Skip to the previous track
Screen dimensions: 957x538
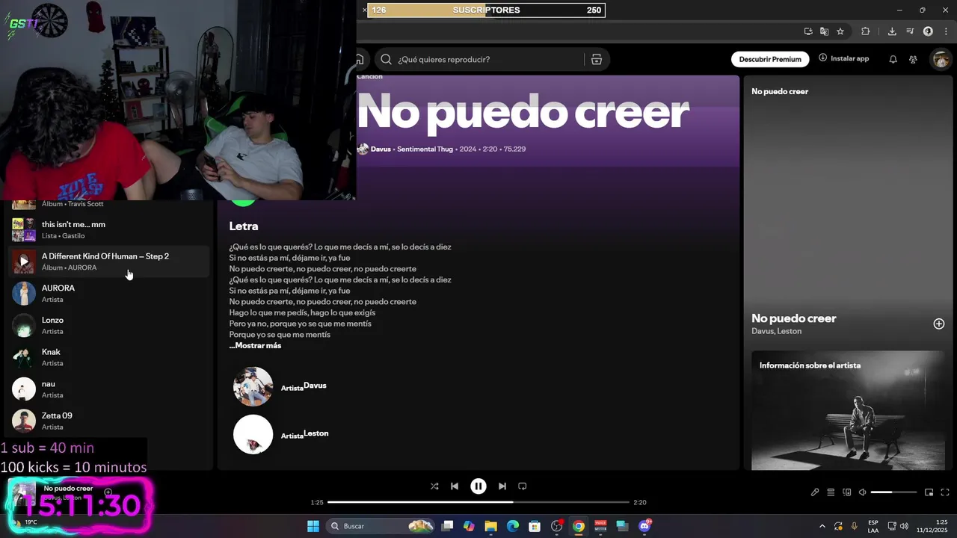(x=455, y=486)
